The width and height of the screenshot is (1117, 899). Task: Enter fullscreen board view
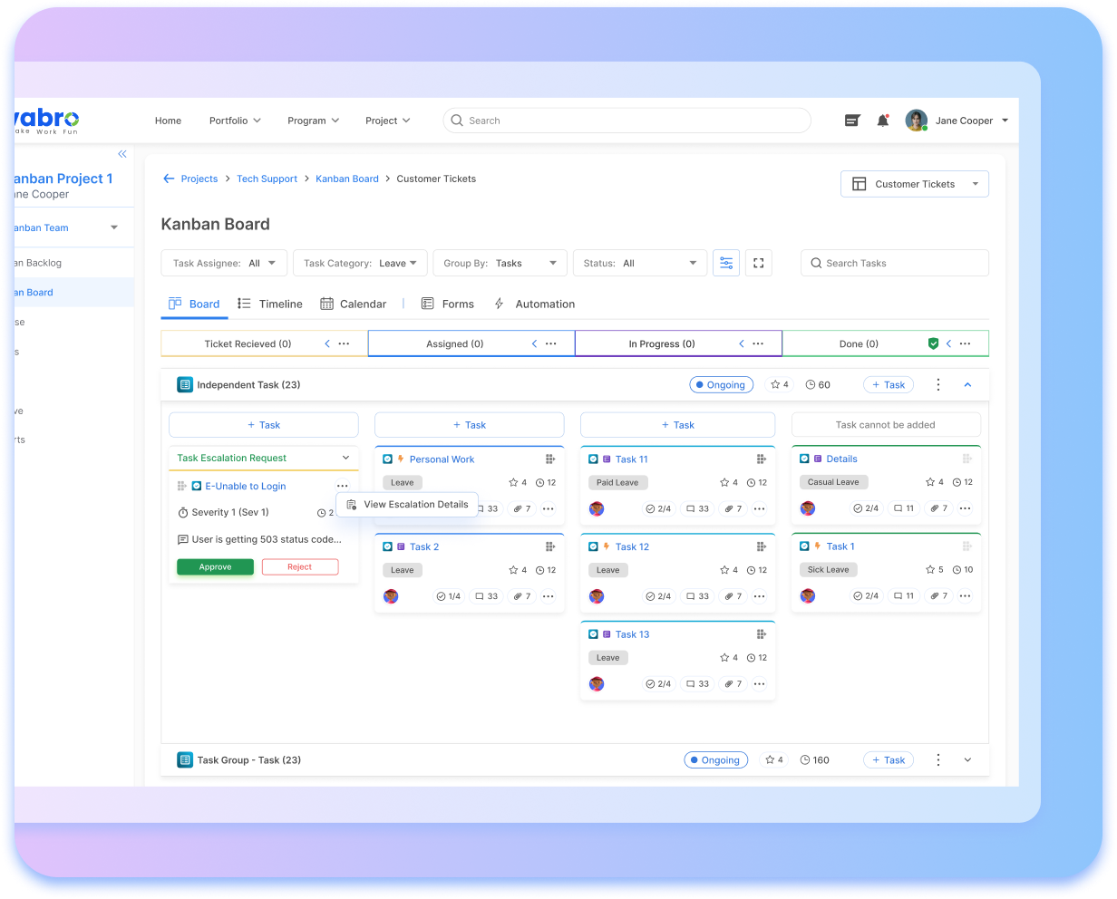click(759, 263)
